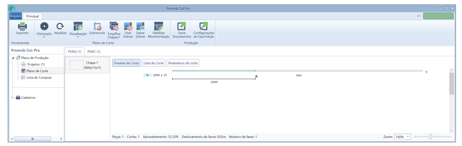Click the Imprimir printer icon

[x=22, y=27]
